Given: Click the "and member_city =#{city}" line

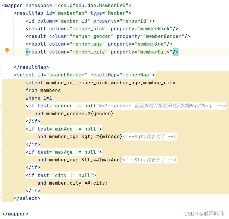Looking at the screenshot, I should (72, 183).
